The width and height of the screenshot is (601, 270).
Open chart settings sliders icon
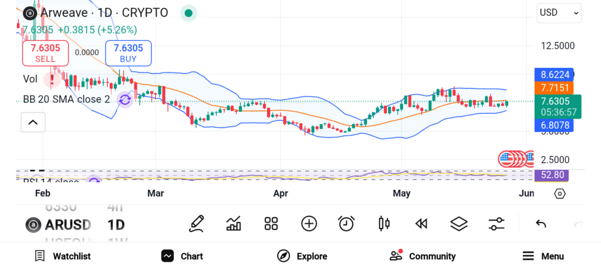click(497, 224)
